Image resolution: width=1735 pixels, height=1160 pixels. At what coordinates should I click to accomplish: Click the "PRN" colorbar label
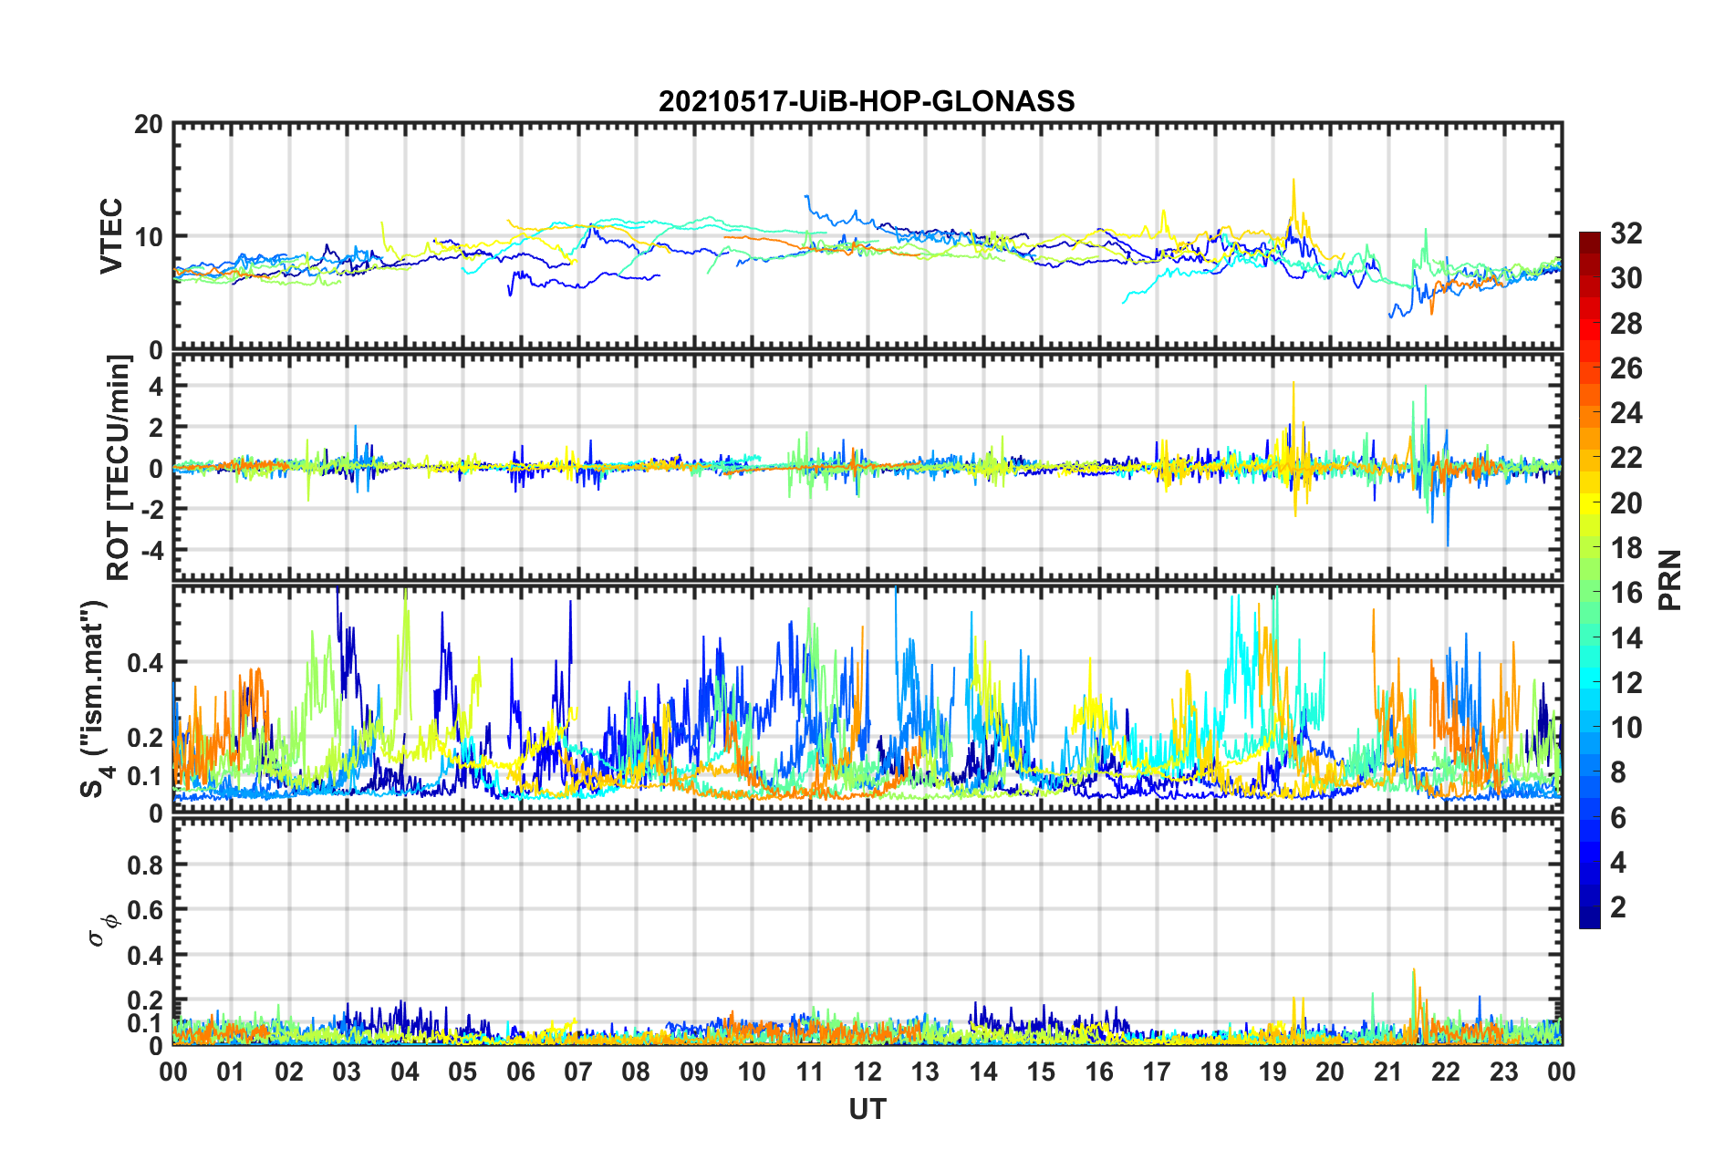click(x=1670, y=580)
